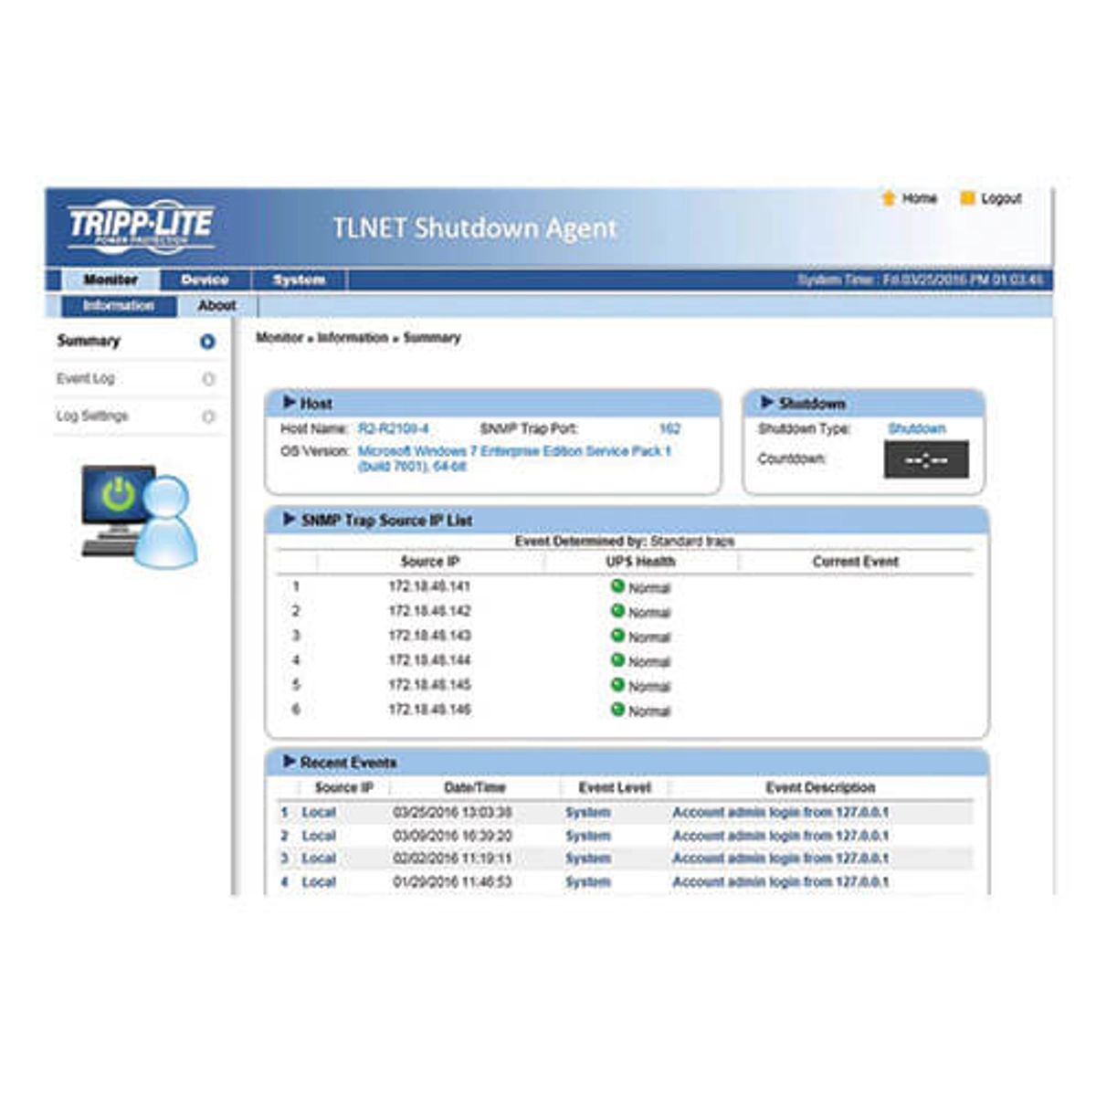Click the System Time display
Viewport: 1096px width, 1096px height.
920,279
